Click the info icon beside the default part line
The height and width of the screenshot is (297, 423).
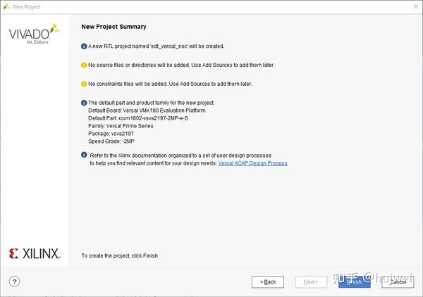click(x=84, y=103)
